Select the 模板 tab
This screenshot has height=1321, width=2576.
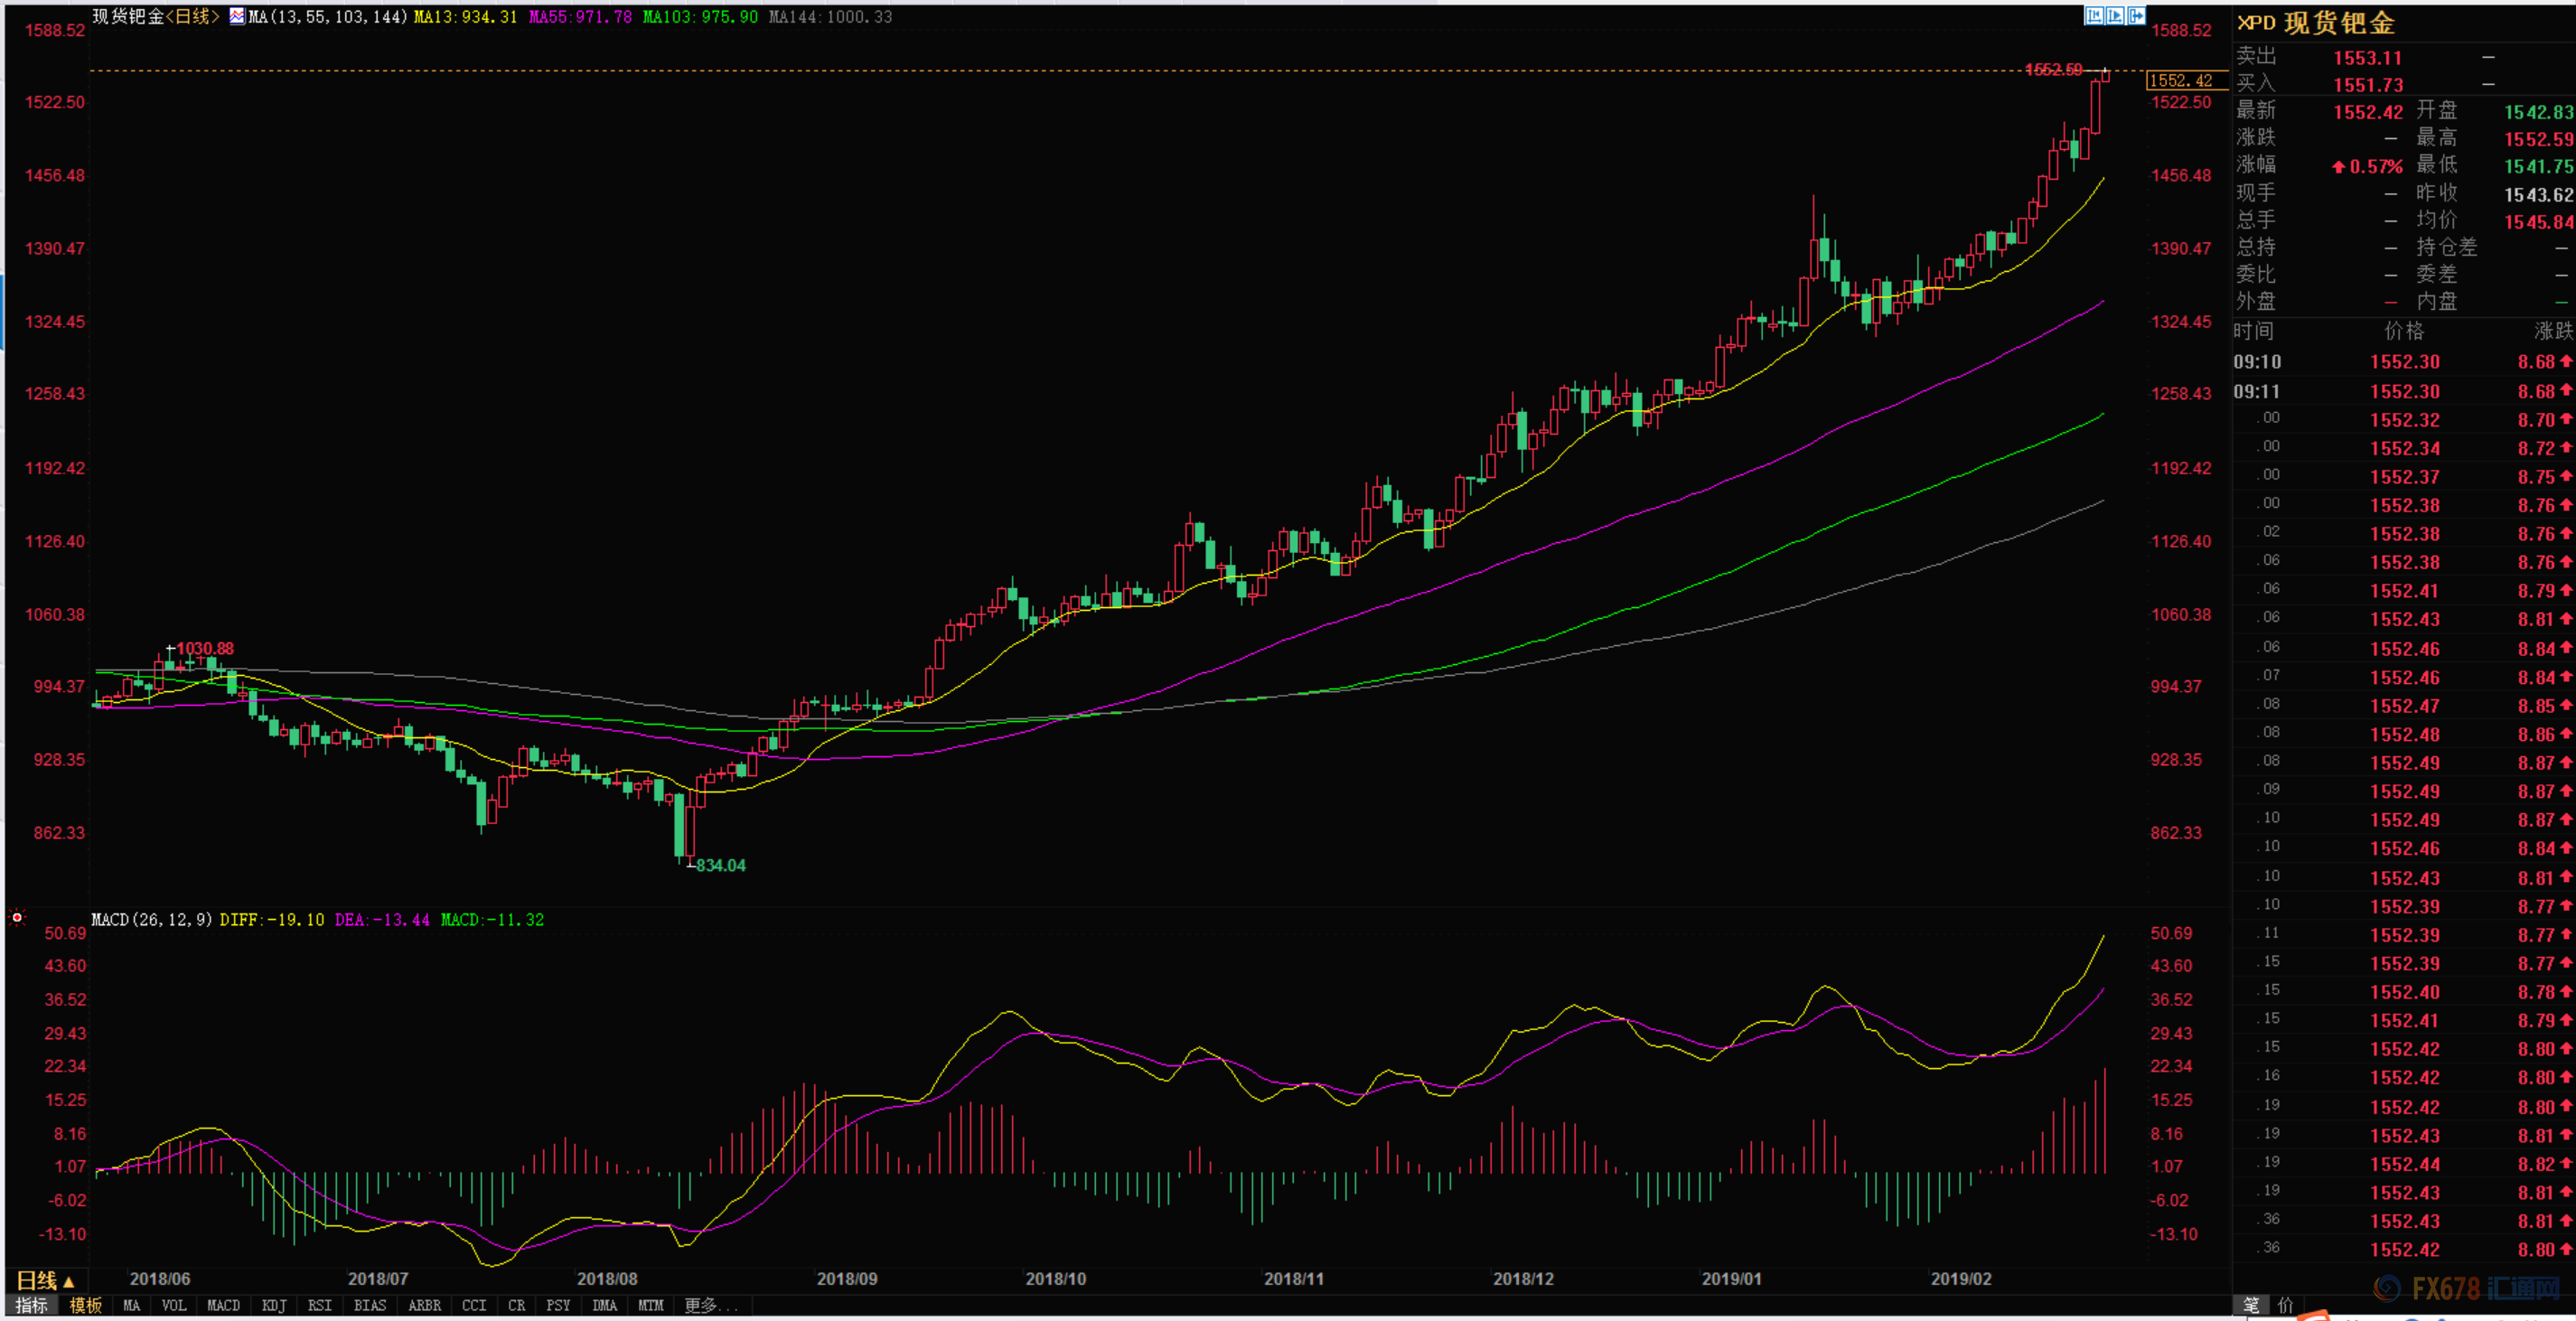pyautogui.click(x=86, y=1305)
